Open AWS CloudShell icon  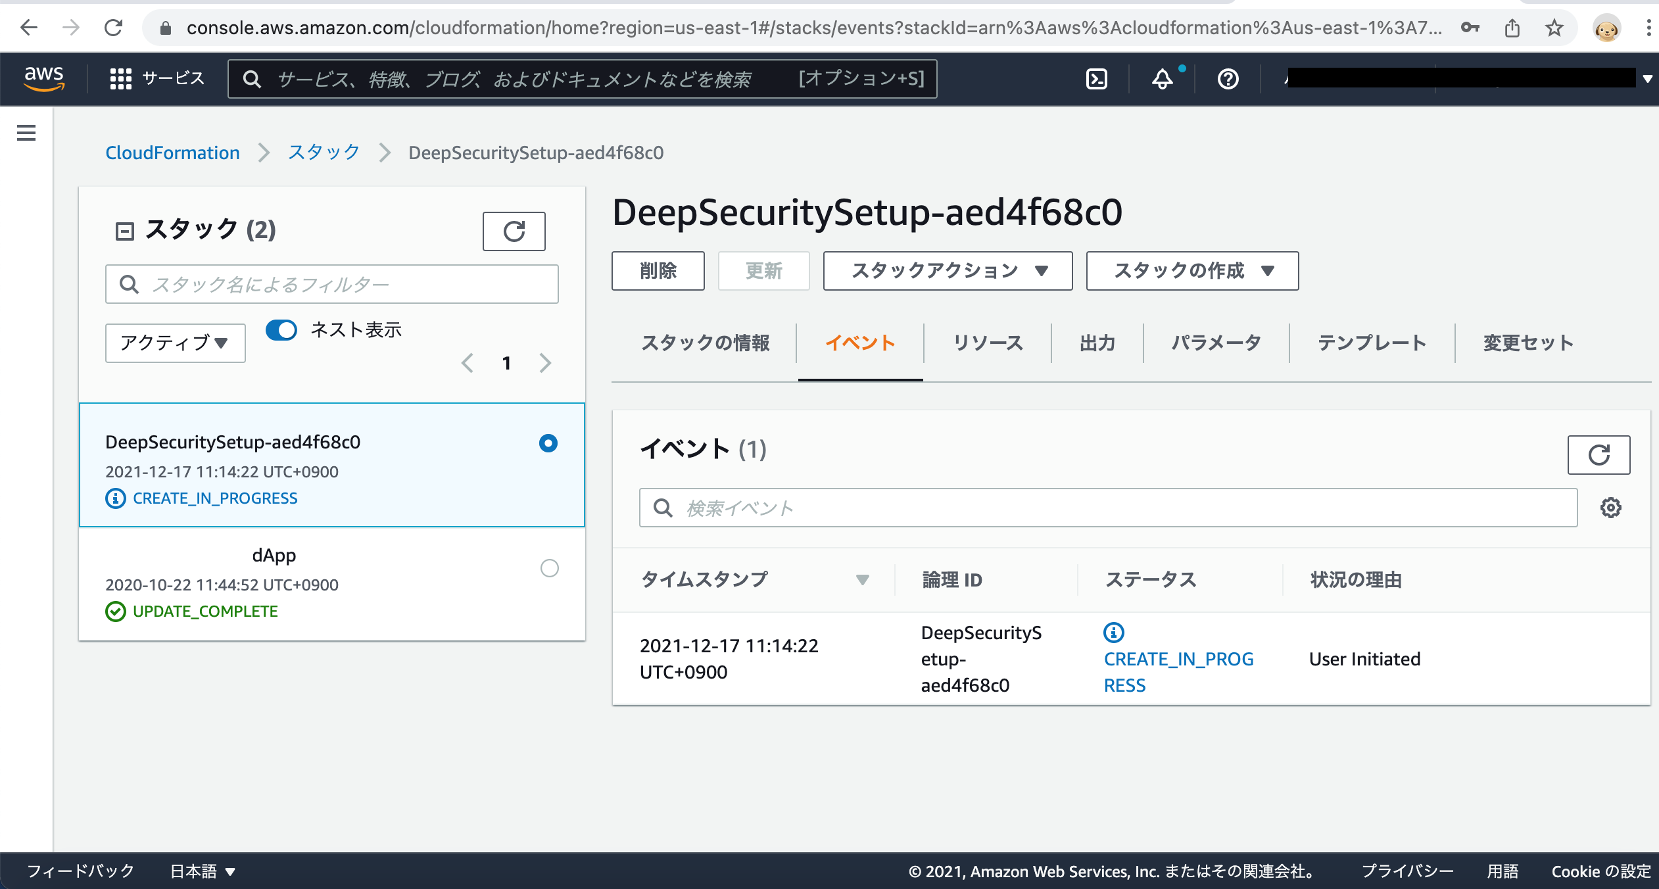1096,79
